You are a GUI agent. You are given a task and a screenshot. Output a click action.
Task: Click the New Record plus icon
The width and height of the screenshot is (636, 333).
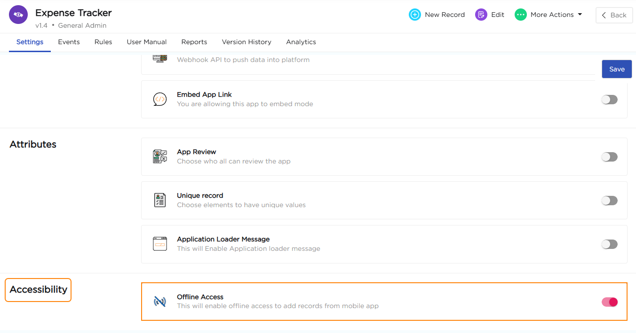[414, 15]
